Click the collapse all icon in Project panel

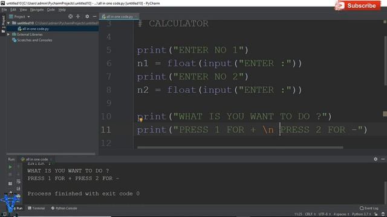click(x=78, y=16)
